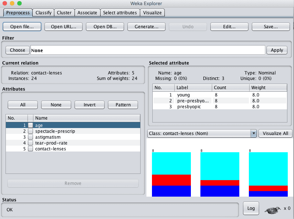
Task: Click the Save... button
Action: click(x=271, y=27)
